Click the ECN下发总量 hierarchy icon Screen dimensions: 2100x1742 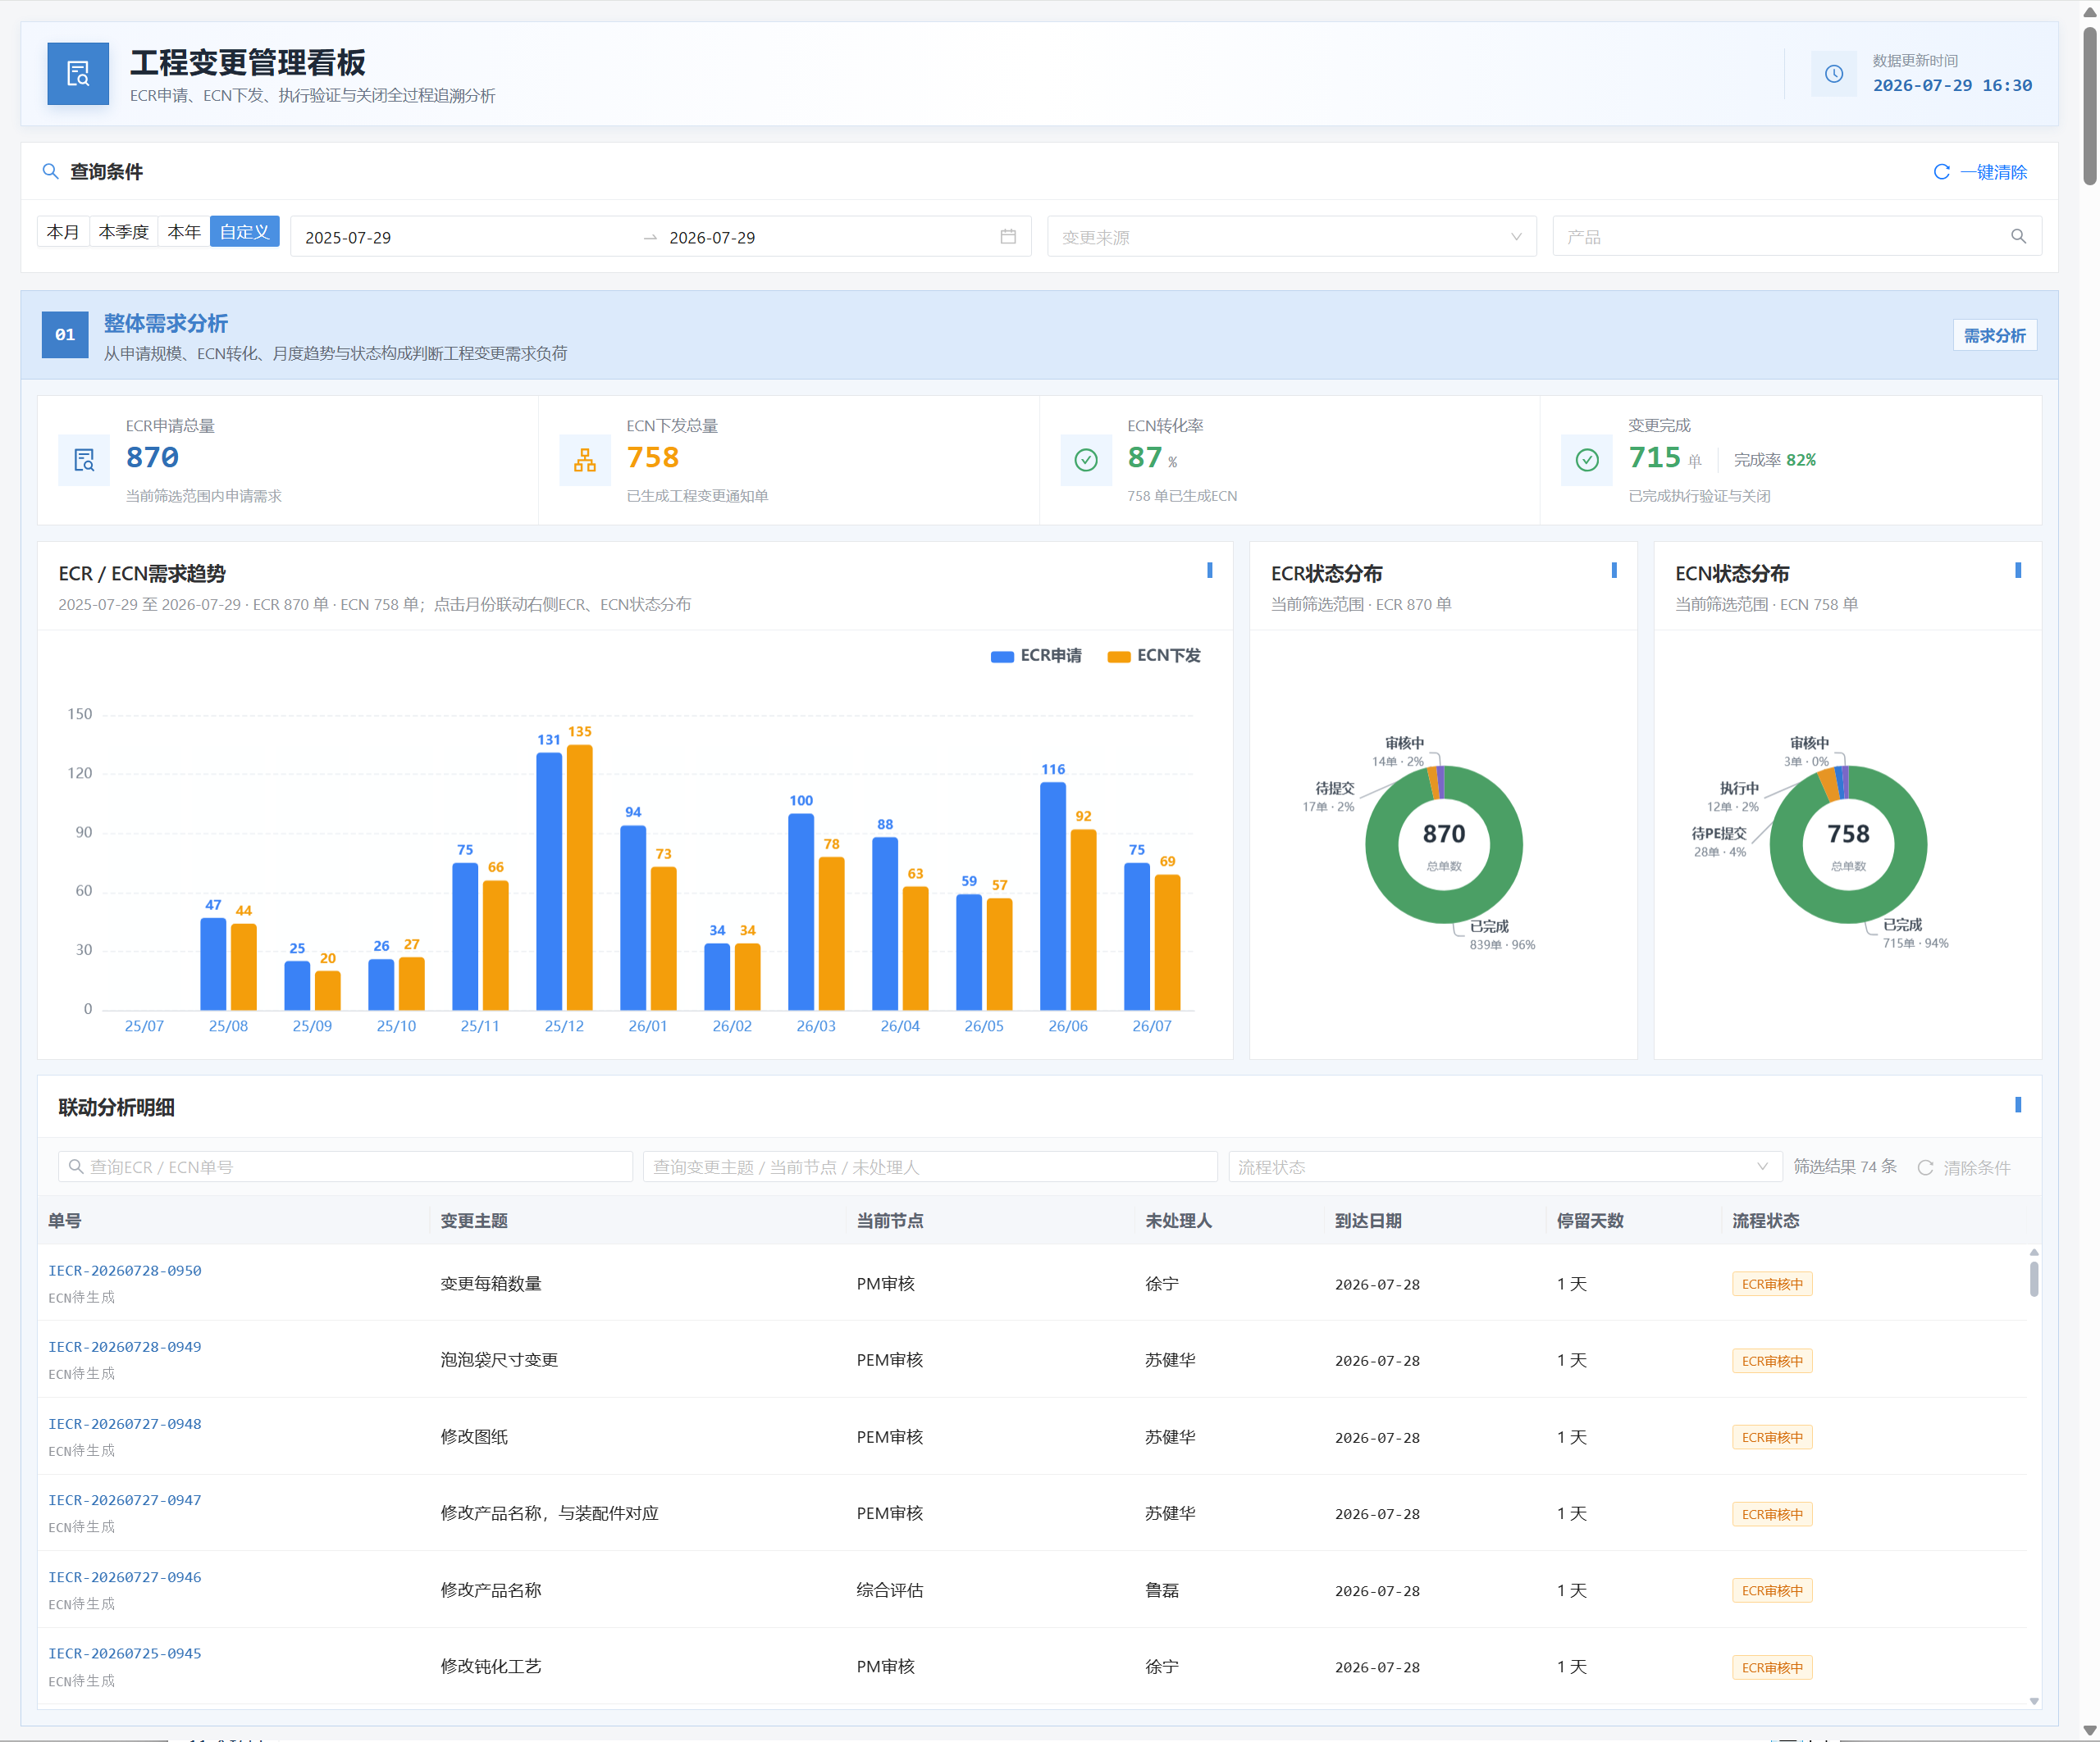point(585,460)
